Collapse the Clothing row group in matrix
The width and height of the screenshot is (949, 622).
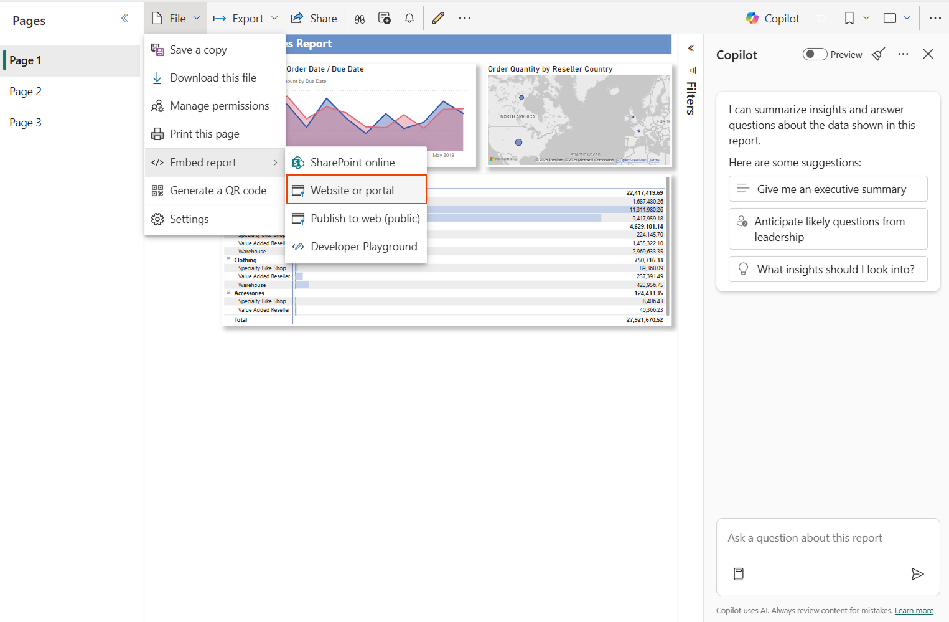pyautogui.click(x=228, y=260)
